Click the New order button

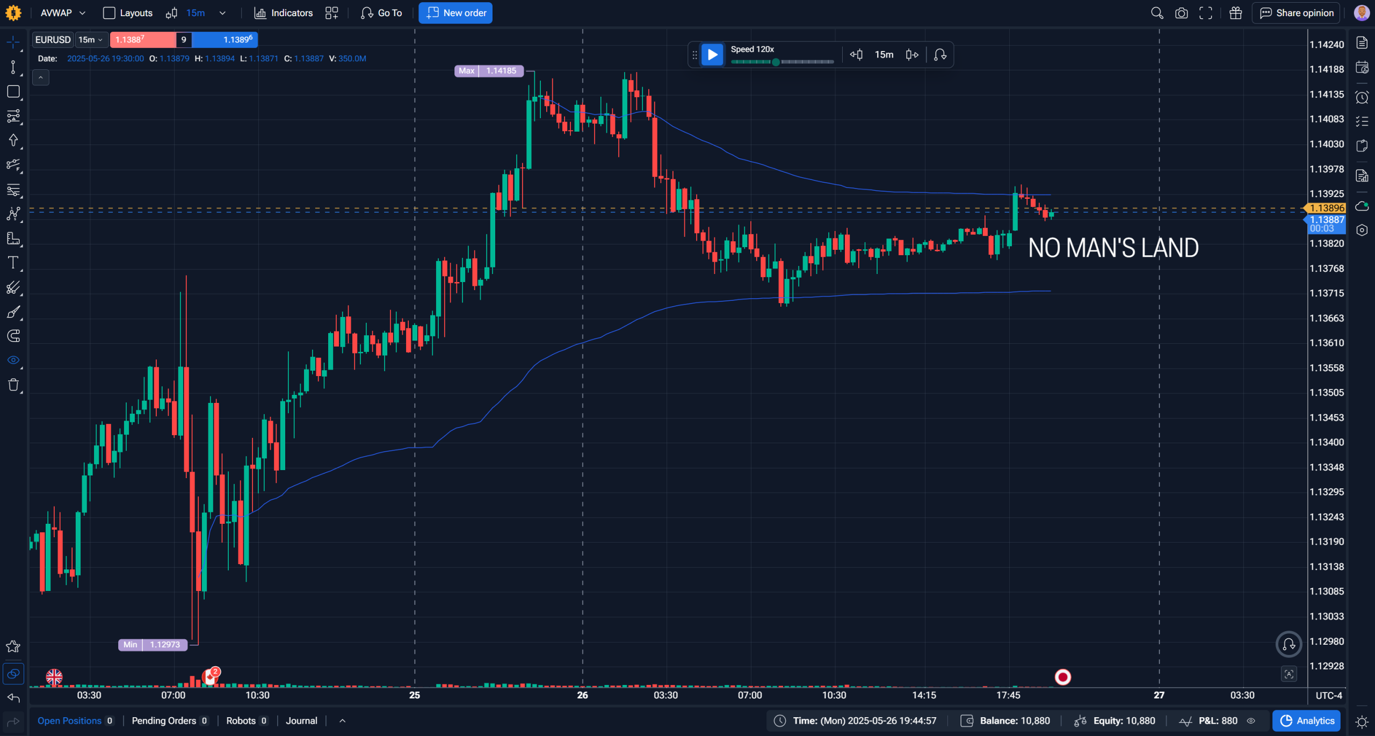pos(455,13)
